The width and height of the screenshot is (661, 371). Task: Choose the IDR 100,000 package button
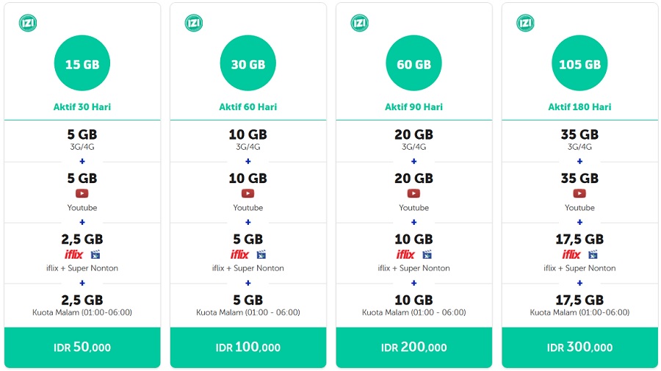248,347
